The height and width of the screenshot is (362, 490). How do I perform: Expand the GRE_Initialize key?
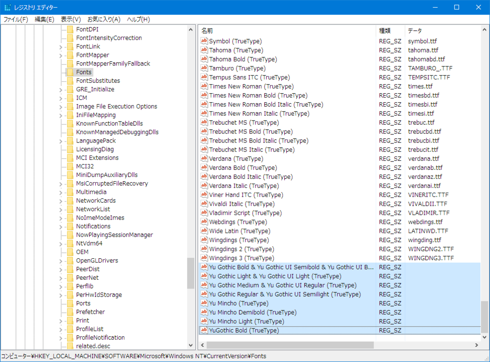61,89
